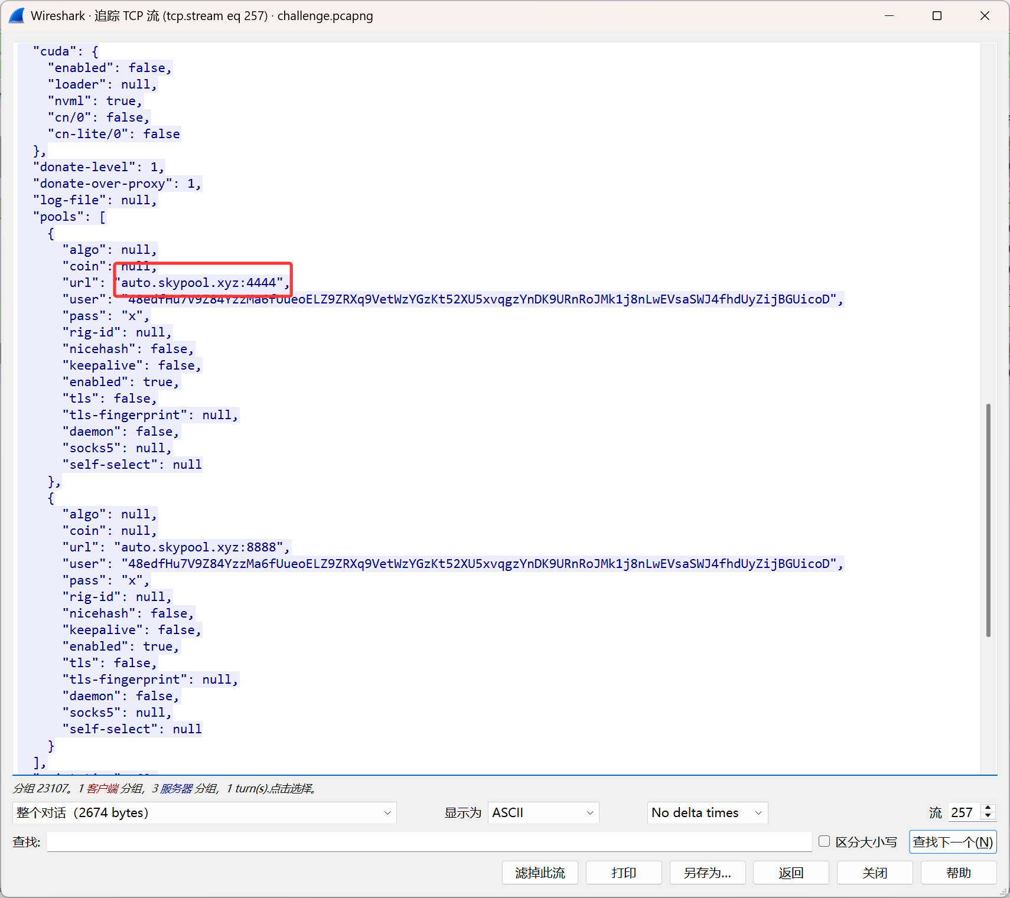Click the Wireshark shark-fin icon in title bar

(17, 16)
